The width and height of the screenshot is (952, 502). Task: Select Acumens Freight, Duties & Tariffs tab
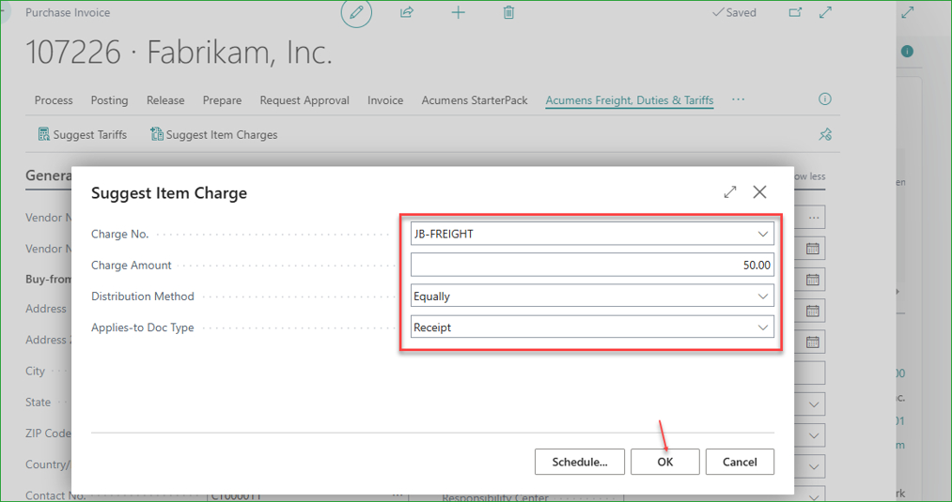point(630,100)
